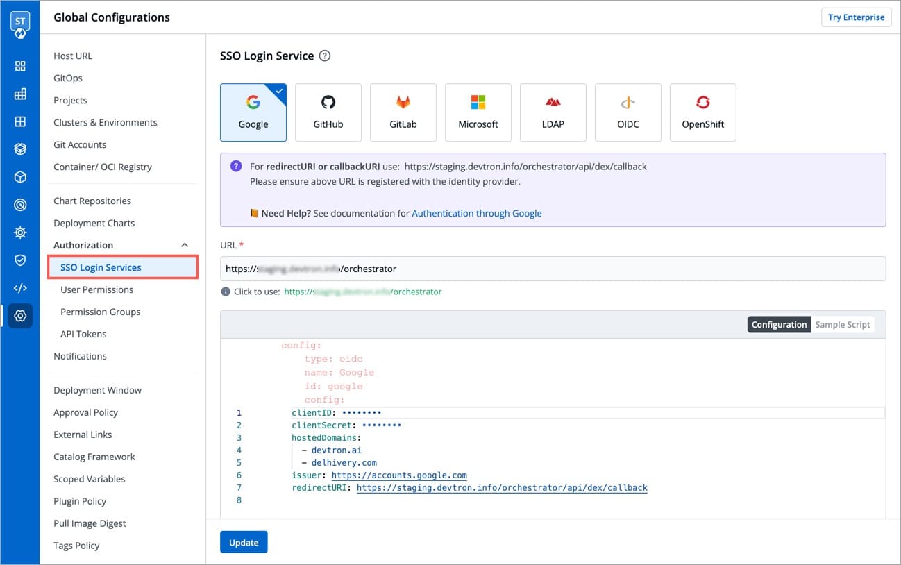901x565 pixels.
Task: Open Approval Policy settings
Action: (85, 412)
